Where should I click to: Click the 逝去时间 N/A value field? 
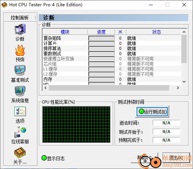(166, 123)
